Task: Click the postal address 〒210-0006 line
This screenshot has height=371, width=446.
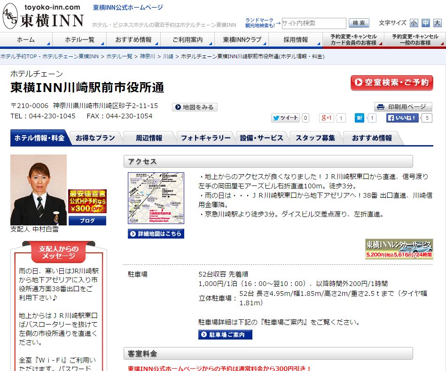Action: coord(84,106)
